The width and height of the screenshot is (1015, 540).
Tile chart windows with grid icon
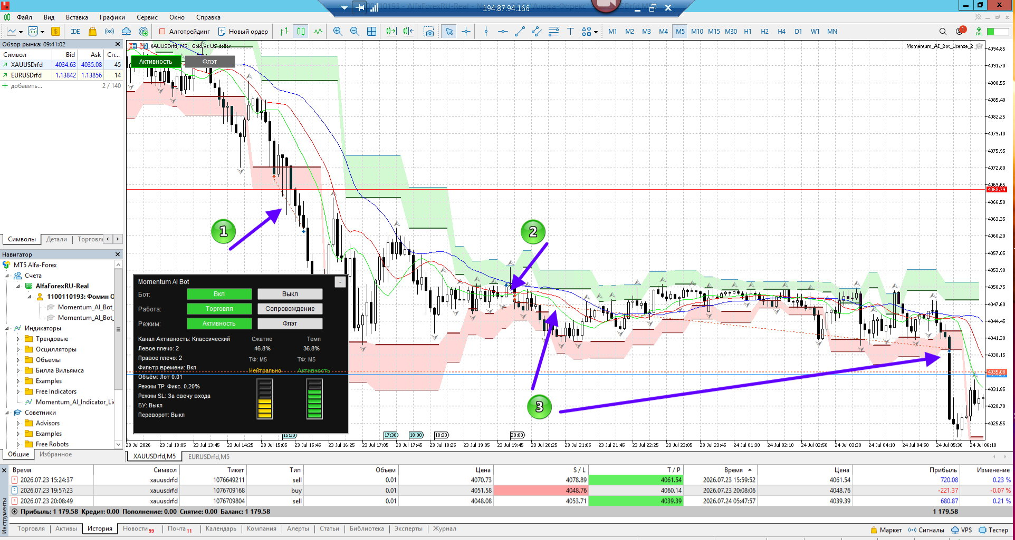[371, 32]
